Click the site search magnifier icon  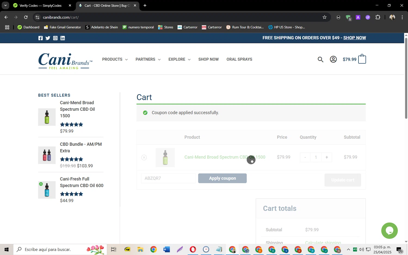pyautogui.click(x=320, y=59)
